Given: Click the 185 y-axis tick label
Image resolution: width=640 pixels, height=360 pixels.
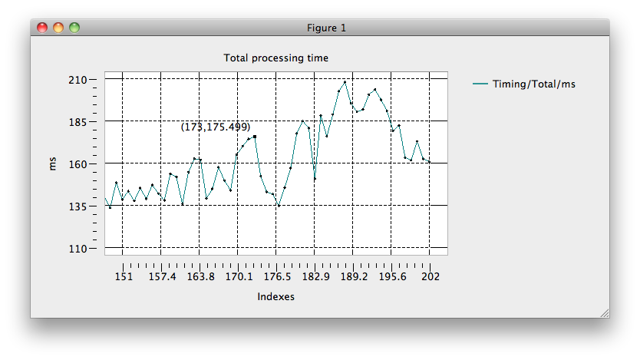Looking at the screenshot, I should 78,122.
